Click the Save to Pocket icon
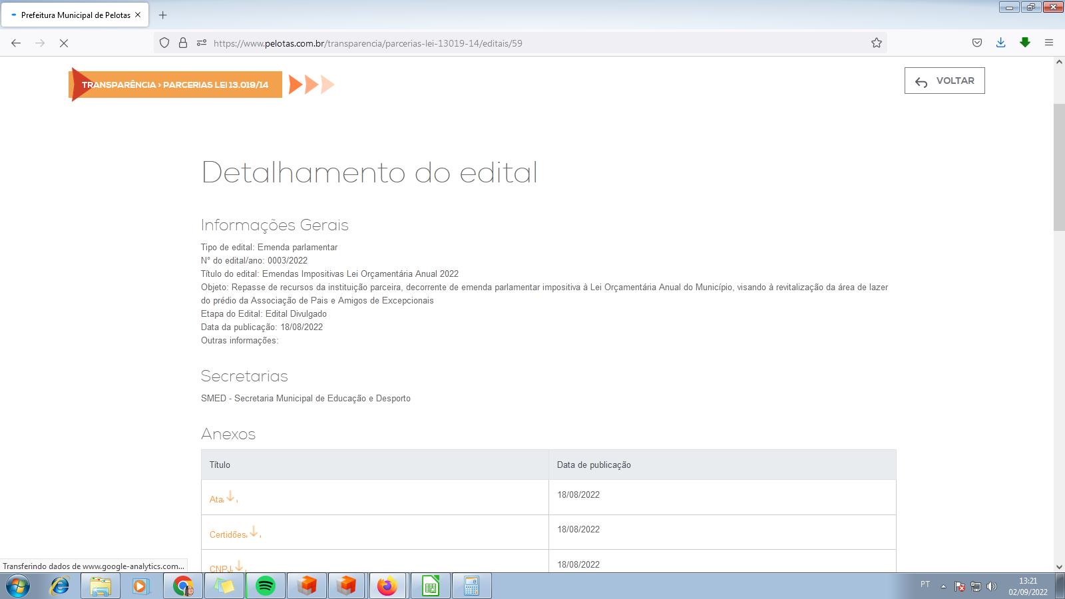The height and width of the screenshot is (599, 1065). 976,43
